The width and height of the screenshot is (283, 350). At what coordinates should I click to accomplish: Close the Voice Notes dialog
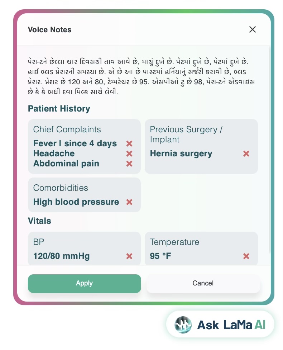[x=253, y=29]
